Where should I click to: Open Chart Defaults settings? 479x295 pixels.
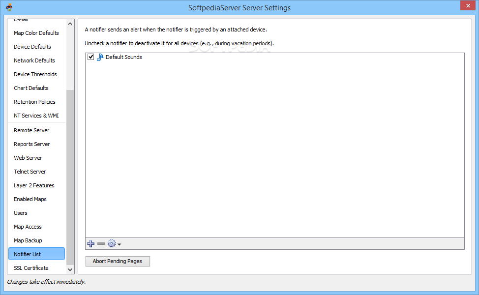pos(31,88)
